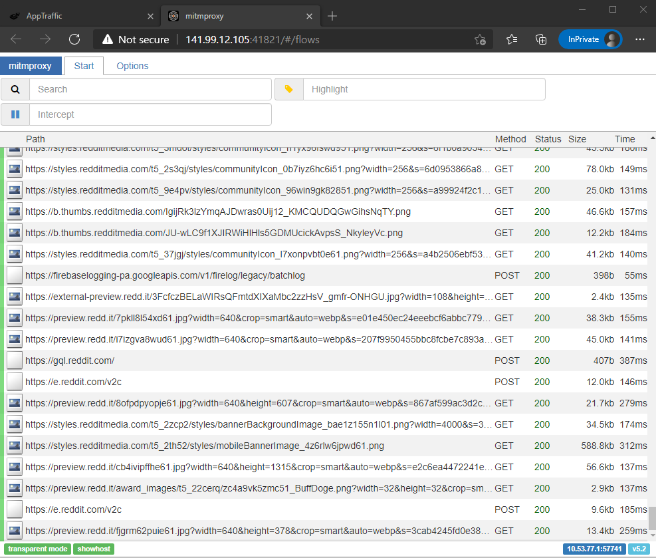Click the document icon on the gql.reddit.com POST row
656x558 pixels.
pos(14,360)
